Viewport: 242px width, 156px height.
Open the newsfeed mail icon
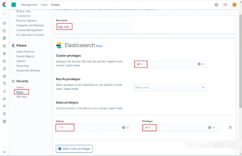click(225, 5)
